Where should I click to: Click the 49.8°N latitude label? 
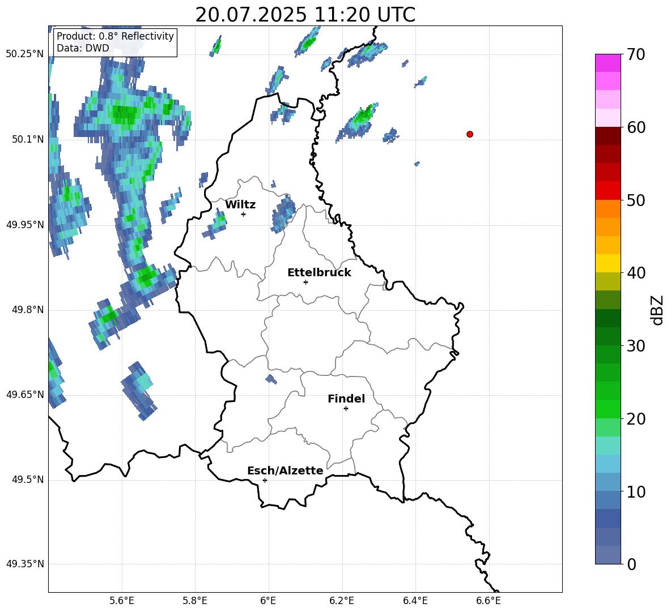point(28,310)
